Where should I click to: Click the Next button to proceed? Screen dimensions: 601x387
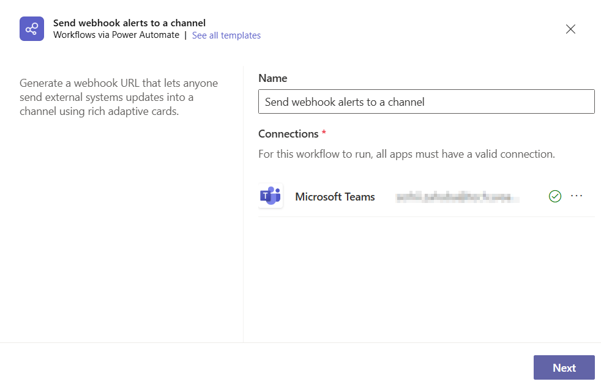[564, 367]
